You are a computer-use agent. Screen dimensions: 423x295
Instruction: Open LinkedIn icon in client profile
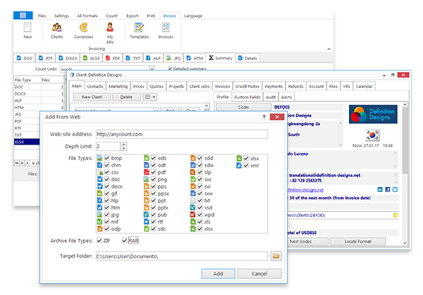[x=380, y=190]
